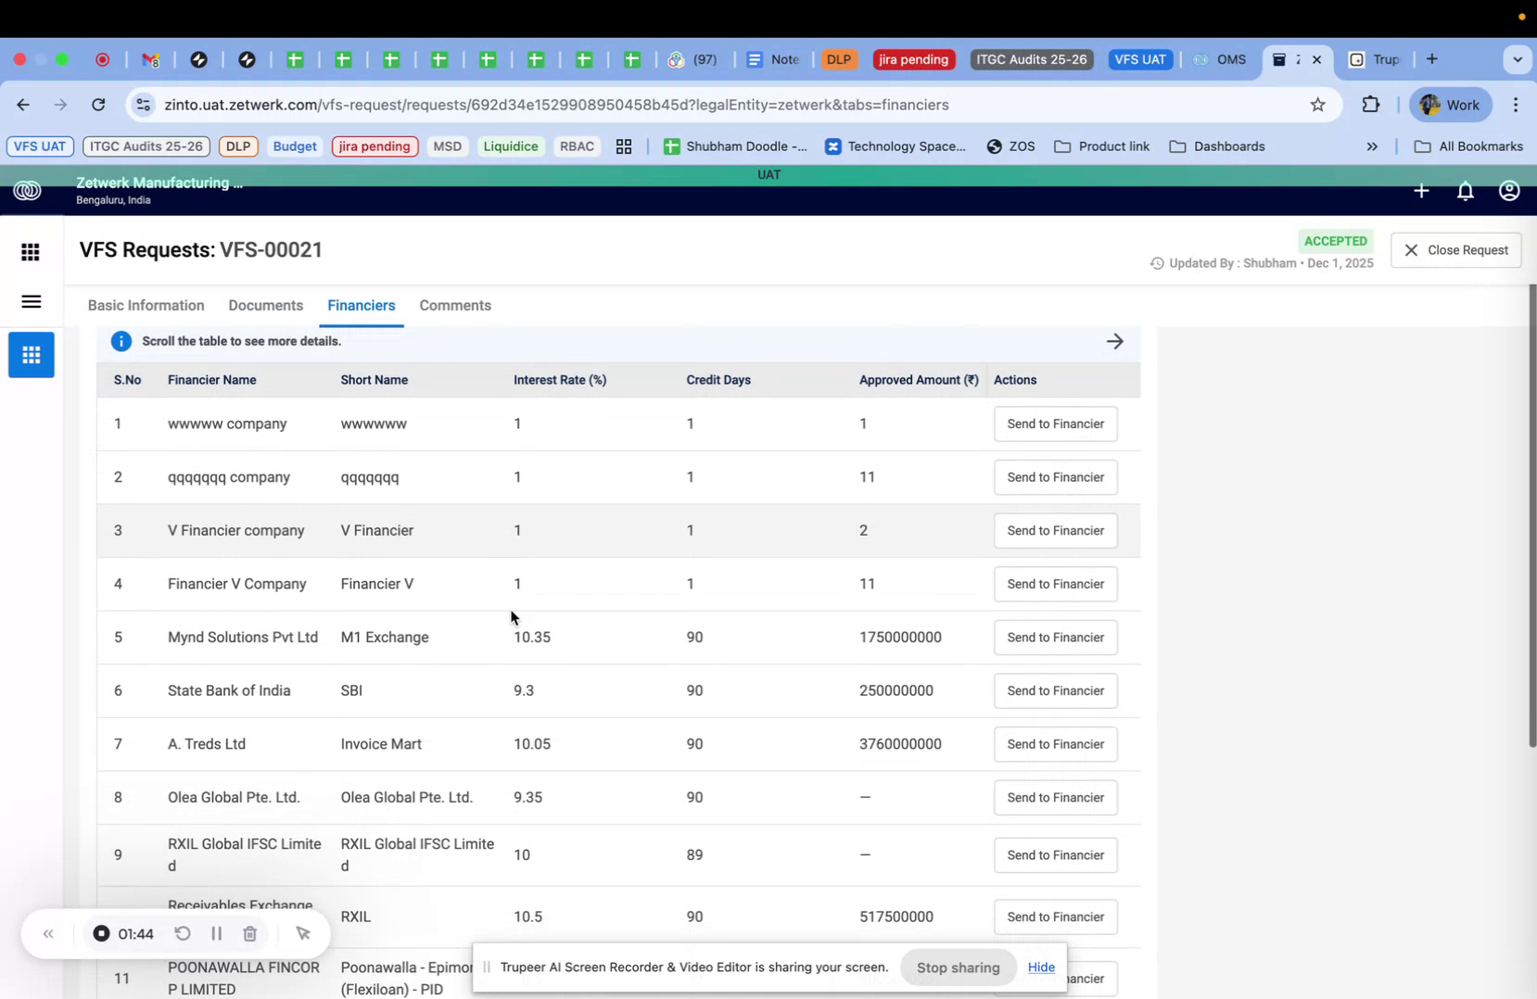The width and height of the screenshot is (1537, 999).
Task: Click the info icon next to the scroll hint
Action: point(121,341)
